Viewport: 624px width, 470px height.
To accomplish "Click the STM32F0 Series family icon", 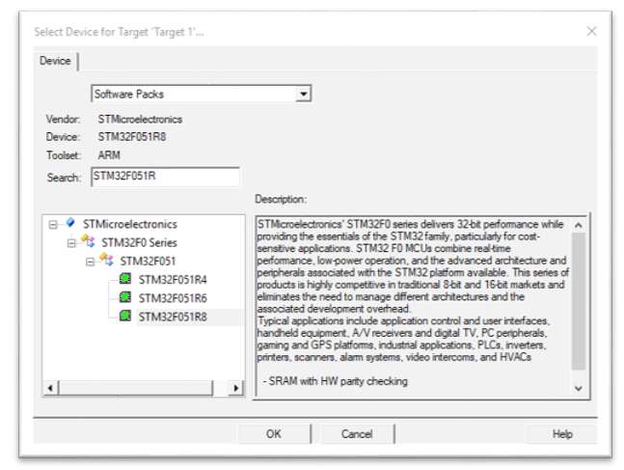I will tap(89, 240).
